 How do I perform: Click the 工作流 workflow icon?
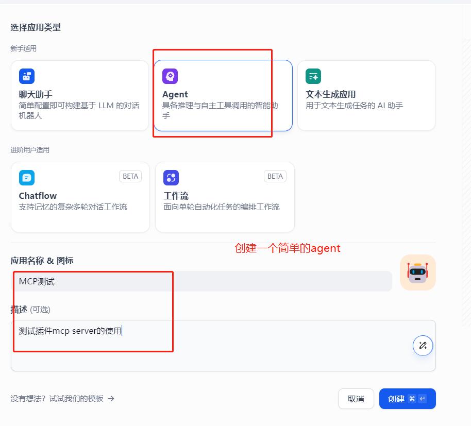pos(171,178)
